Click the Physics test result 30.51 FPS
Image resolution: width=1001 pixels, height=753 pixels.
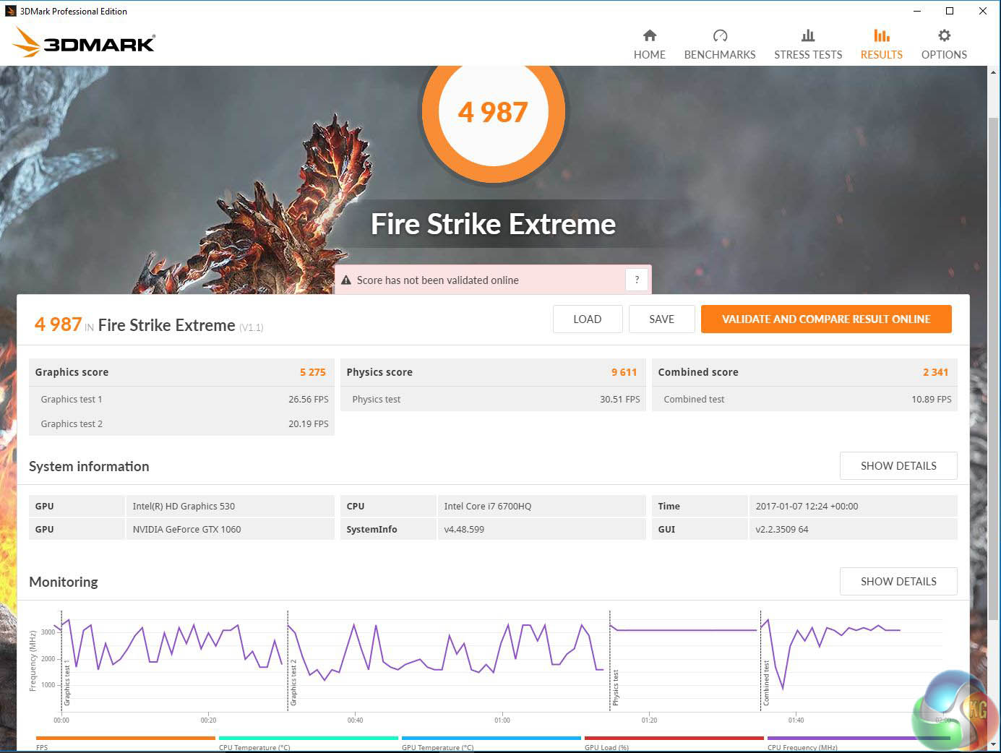[620, 399]
